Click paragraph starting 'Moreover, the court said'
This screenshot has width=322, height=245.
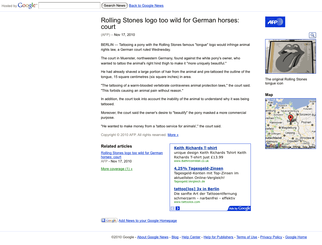(x=173, y=115)
